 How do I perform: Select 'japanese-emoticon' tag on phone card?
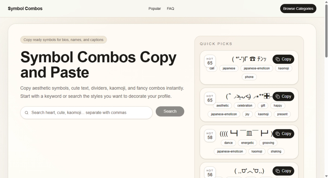coord(257,68)
